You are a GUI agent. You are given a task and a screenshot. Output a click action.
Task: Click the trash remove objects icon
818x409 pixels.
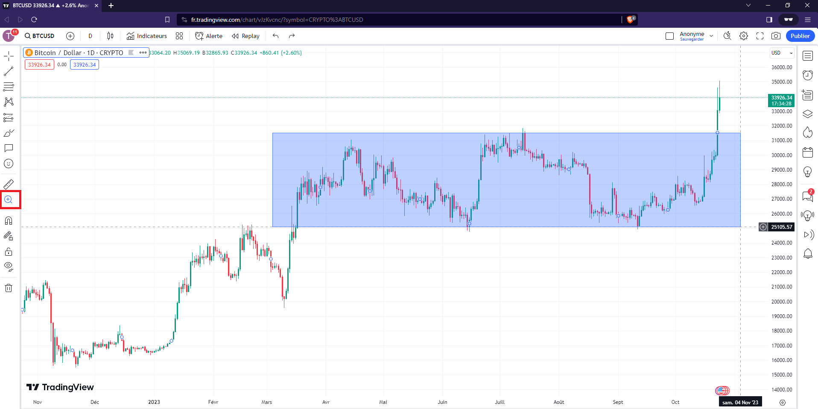point(9,288)
